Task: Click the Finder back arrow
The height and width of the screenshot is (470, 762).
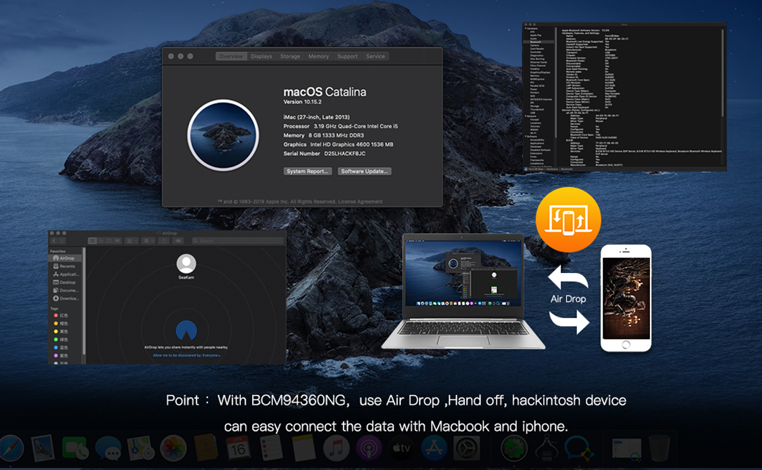Action: [54, 241]
